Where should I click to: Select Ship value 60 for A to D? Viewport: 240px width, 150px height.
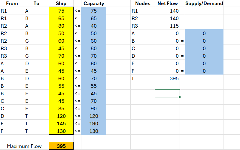[61, 63]
